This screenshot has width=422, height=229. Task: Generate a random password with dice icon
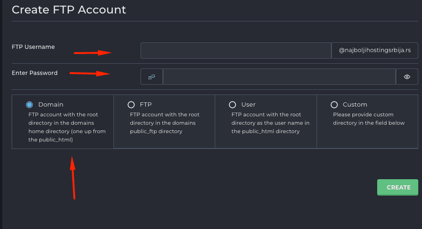coord(152,77)
